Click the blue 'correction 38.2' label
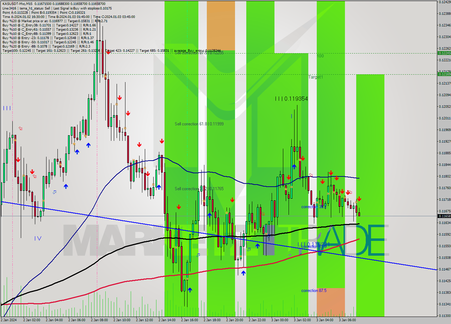The height and width of the screenshot is (324, 451). [x=314, y=207]
